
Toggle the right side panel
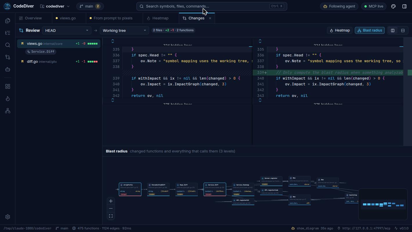coord(404,6)
